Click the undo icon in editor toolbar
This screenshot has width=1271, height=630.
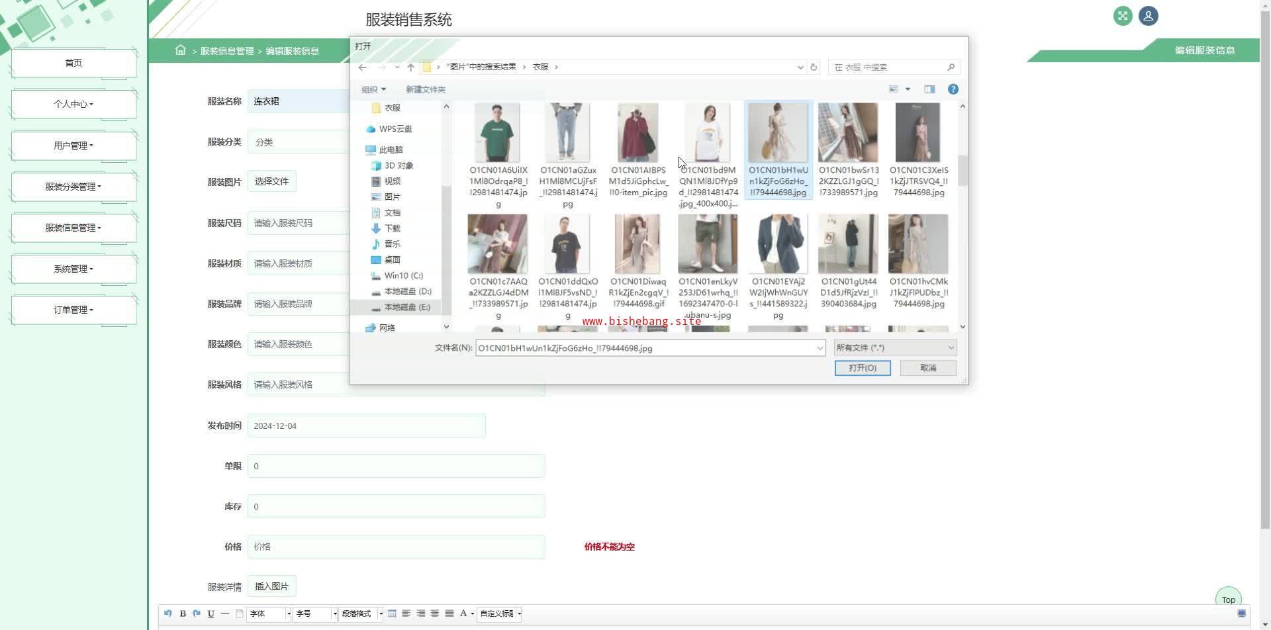click(x=167, y=613)
